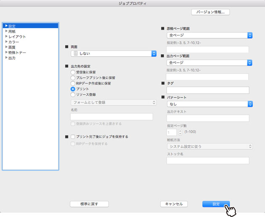Select the 設定 sidebar item
Screen dimensions: 265x217
pos(12,26)
